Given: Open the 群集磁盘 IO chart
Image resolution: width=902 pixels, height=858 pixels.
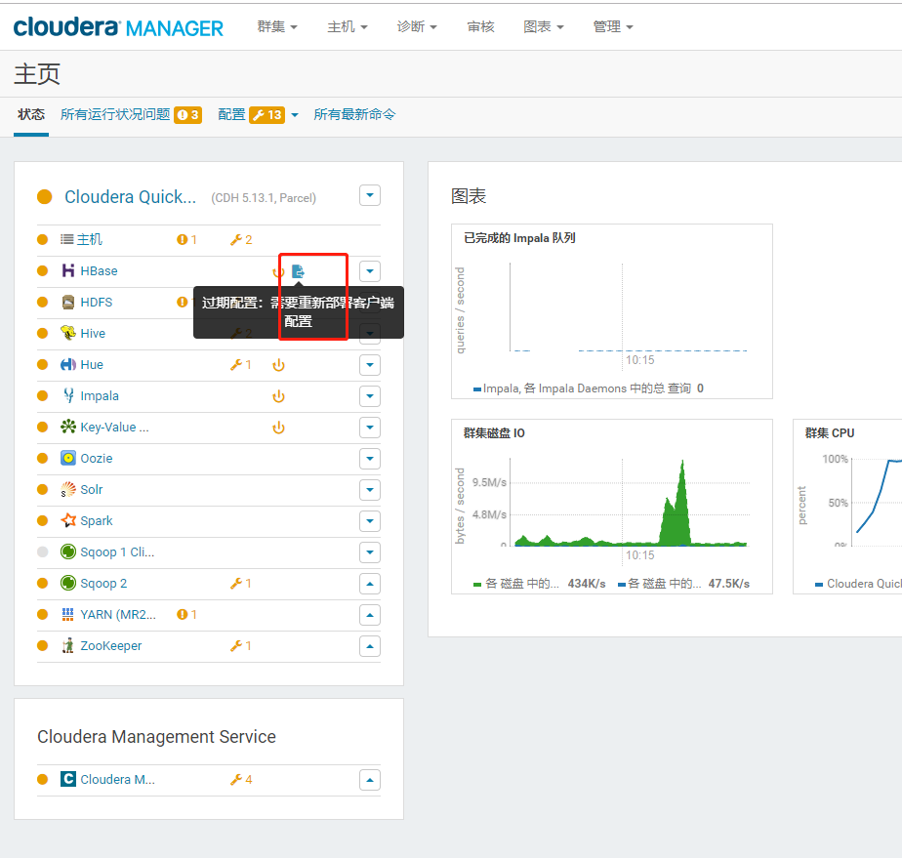Looking at the screenshot, I should click(611, 506).
